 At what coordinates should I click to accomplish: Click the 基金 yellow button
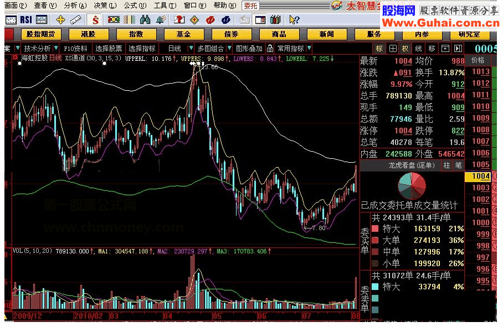(183, 34)
